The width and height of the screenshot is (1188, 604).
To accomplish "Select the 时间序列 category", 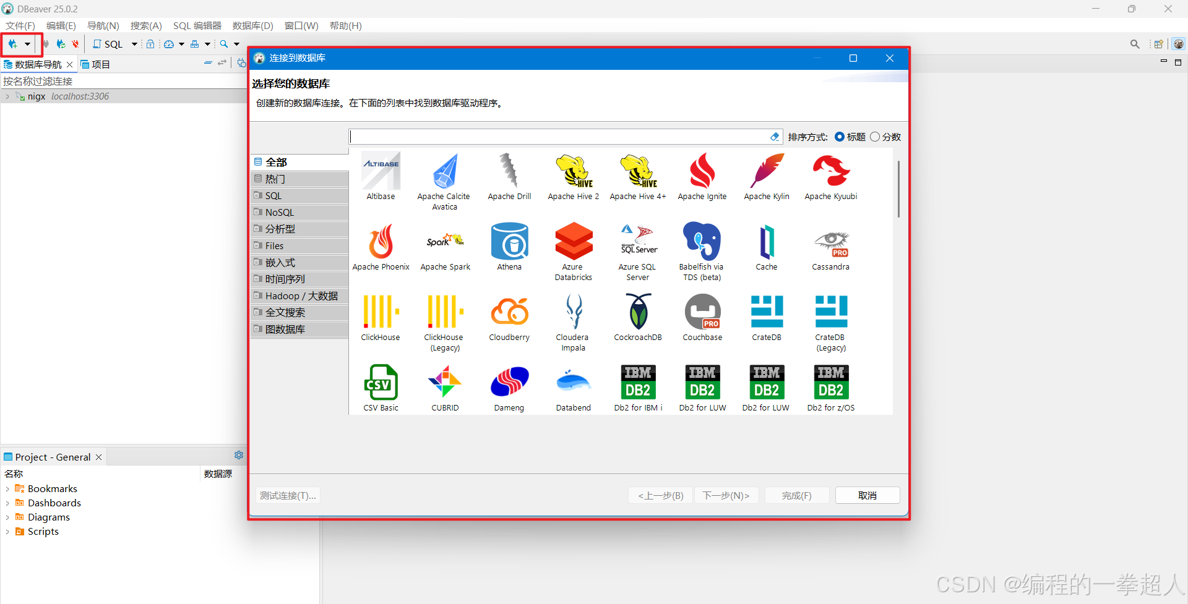I will (300, 279).
